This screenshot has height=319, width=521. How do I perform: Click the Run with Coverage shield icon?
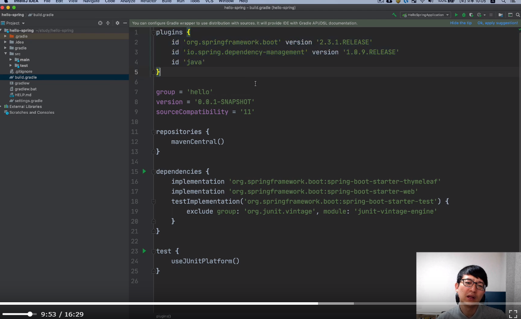(471, 15)
